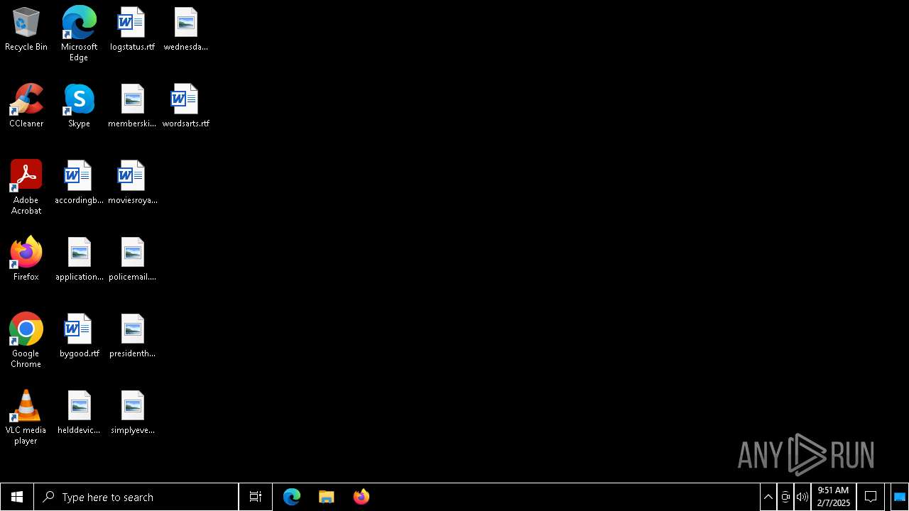
Task: Select the Recycle Bin desktop icon
Action: (26, 29)
